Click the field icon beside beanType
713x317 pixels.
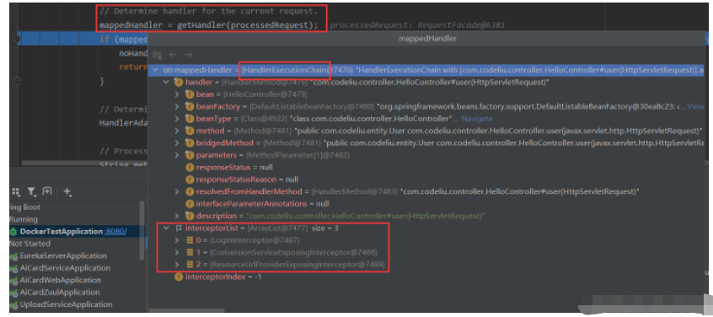[x=190, y=119]
